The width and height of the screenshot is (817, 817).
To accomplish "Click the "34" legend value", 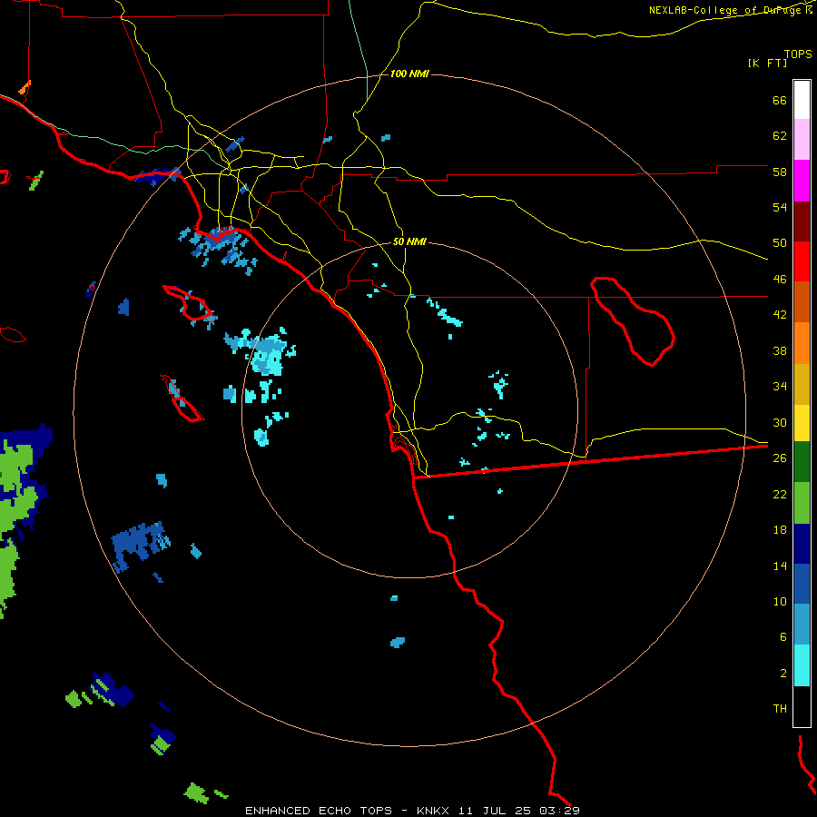I will [x=780, y=387].
